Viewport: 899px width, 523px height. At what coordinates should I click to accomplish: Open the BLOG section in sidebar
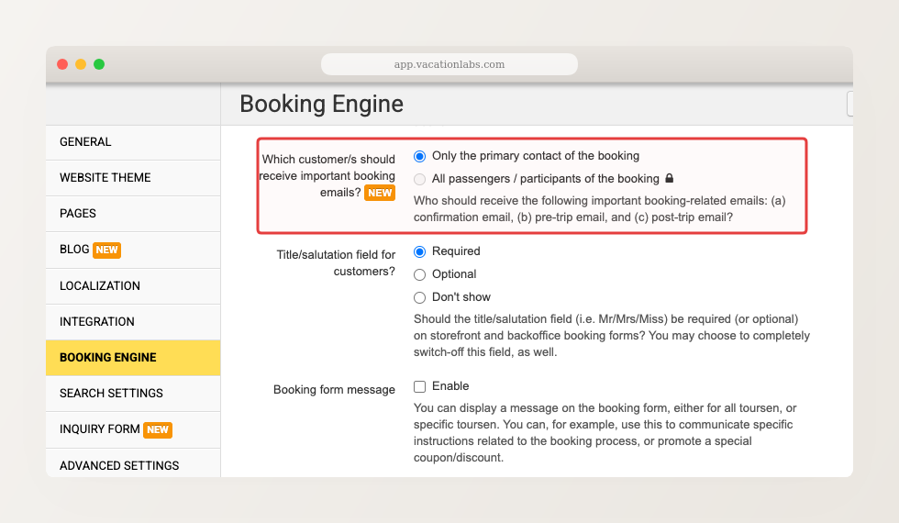pyautogui.click(x=133, y=250)
